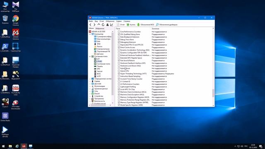Expand the Хранение данных node

pos(90,89)
